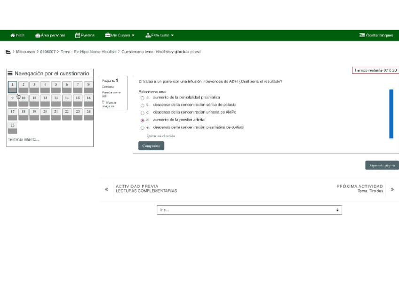Go to next activity double-chevron arrow

pos(392,189)
